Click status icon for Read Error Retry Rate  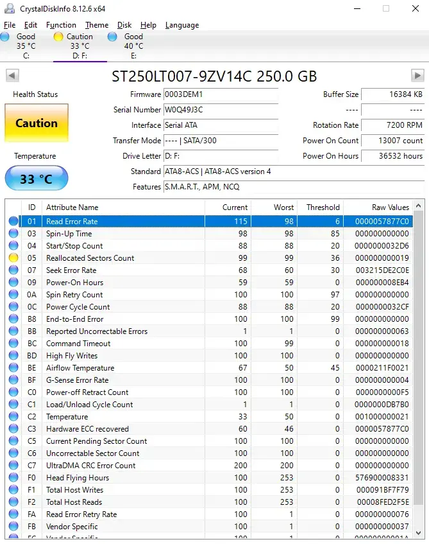pos(13,514)
